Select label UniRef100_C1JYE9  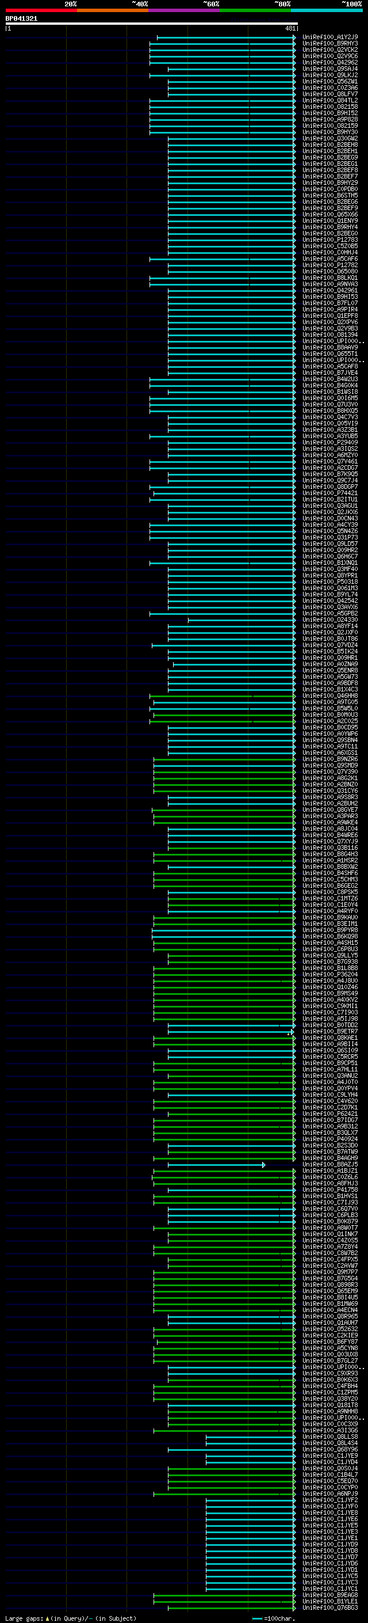pyautogui.click(x=330, y=1455)
